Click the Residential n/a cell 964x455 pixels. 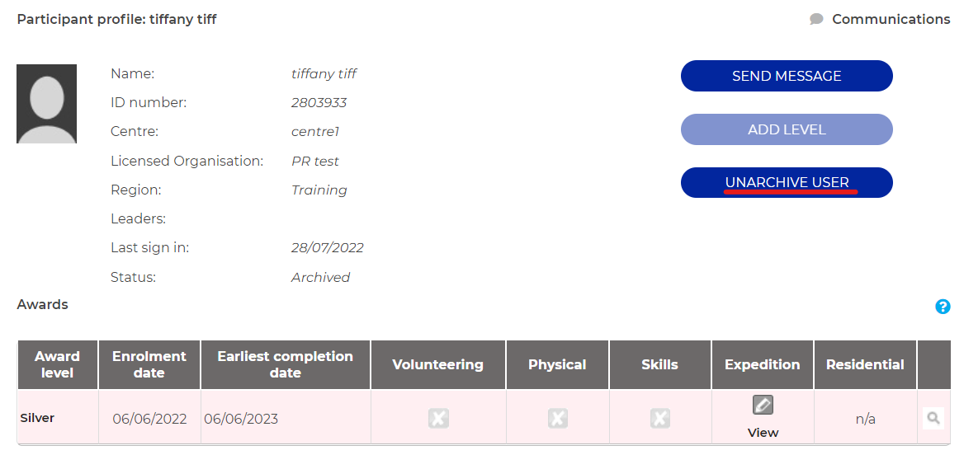coord(866,418)
